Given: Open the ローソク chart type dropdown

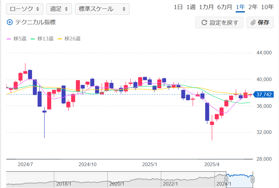Looking at the screenshot, I should pos(25,9).
